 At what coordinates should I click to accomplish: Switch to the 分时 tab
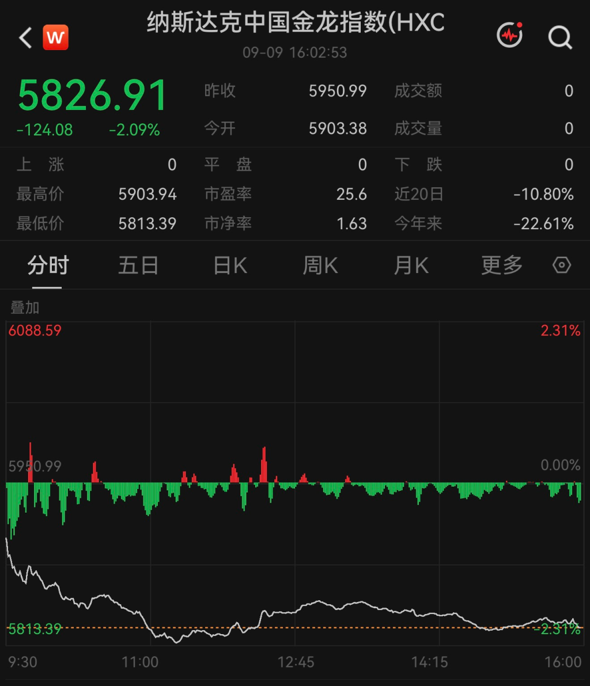coord(48,265)
